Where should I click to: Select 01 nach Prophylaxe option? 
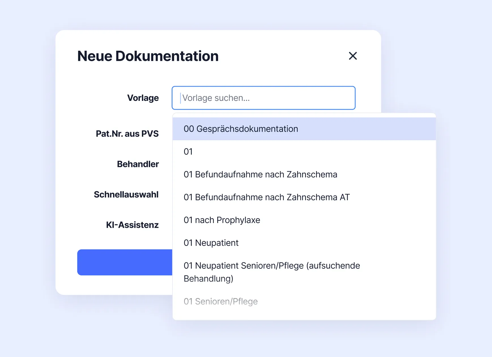222,220
